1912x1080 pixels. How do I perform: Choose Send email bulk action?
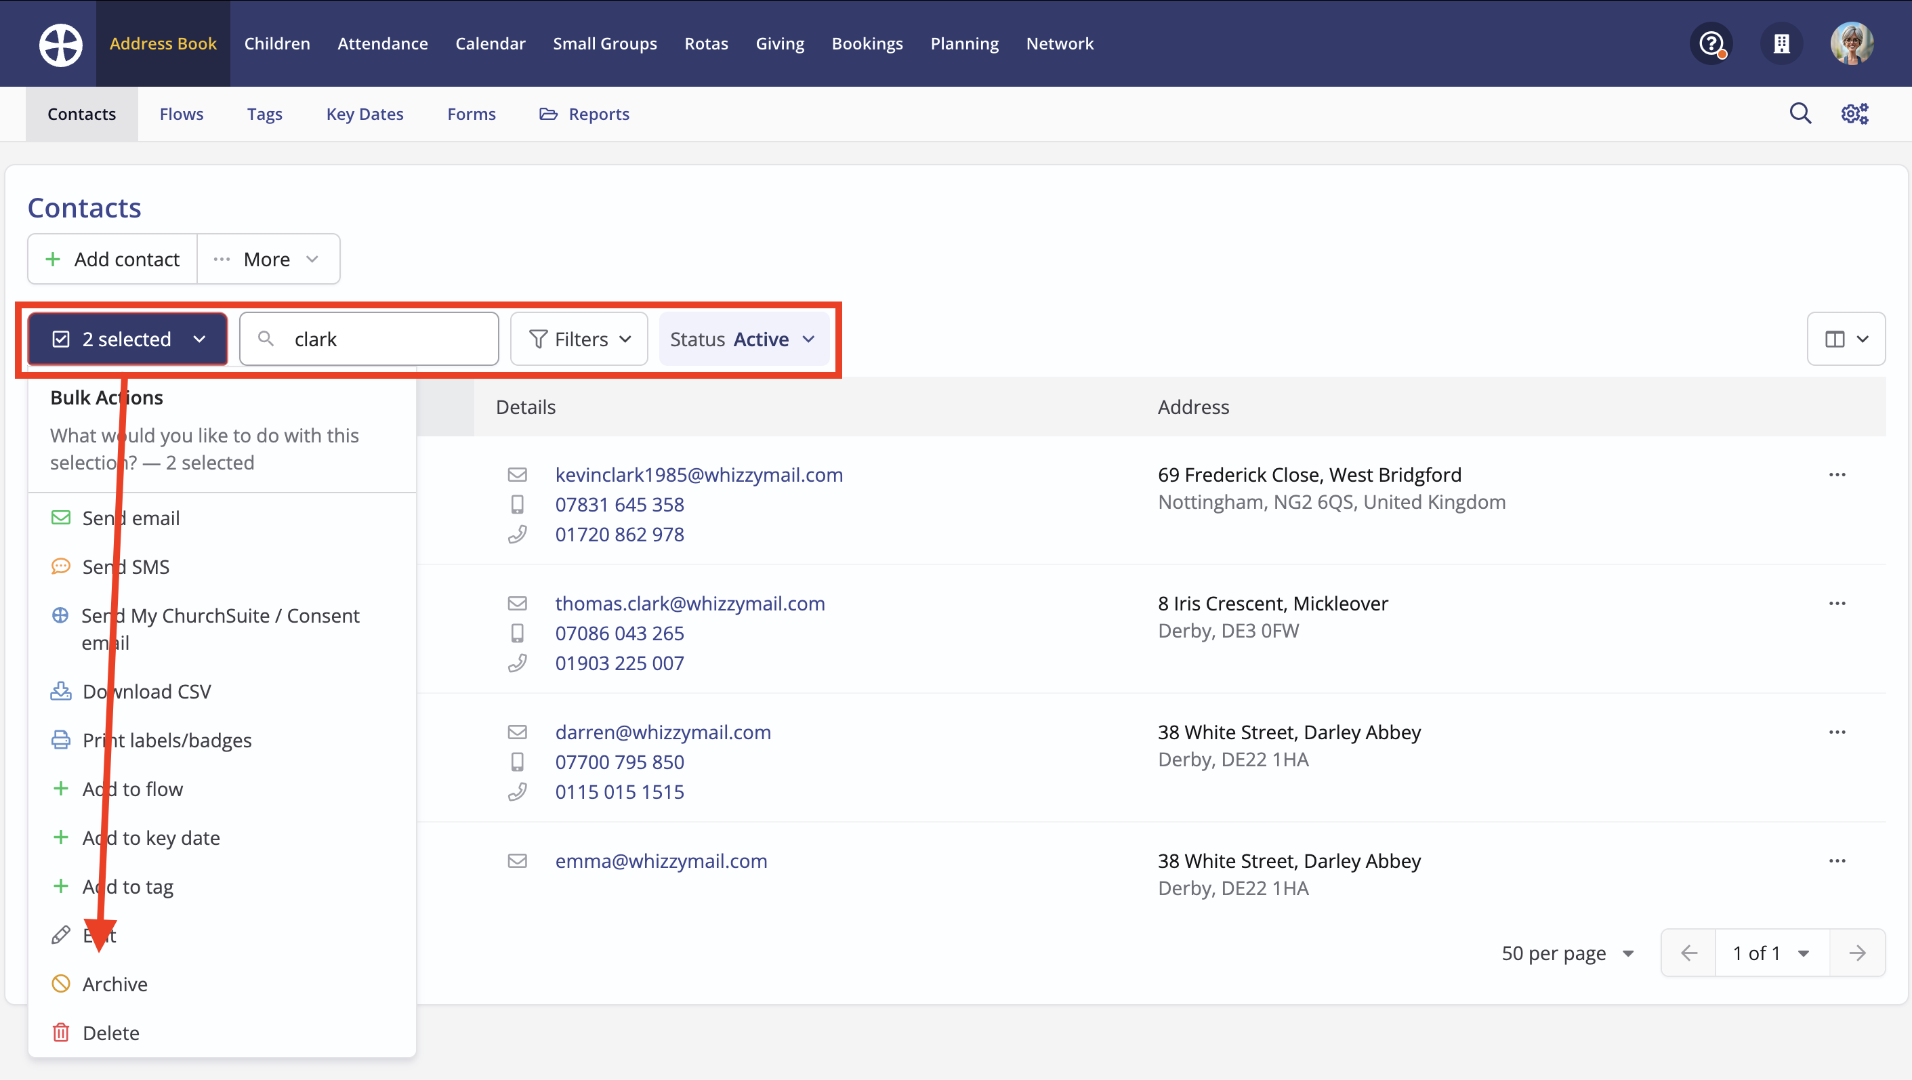point(222,518)
